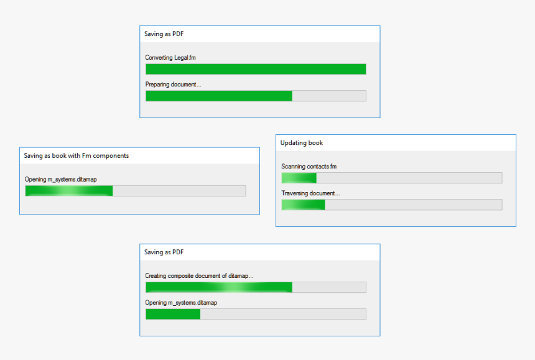Viewport: 535px width, 360px height.
Task: Click title of Saving as PDF dialog creating composite document
Action: [x=164, y=252]
